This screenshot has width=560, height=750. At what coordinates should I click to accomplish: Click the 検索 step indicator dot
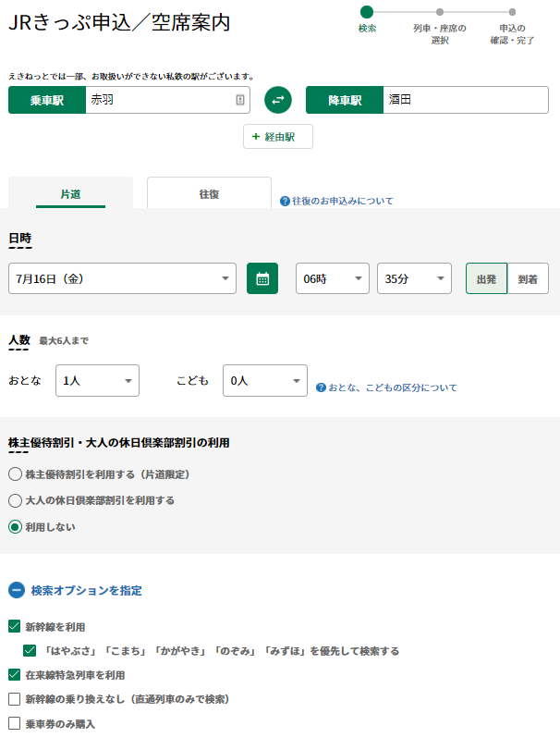(x=367, y=11)
